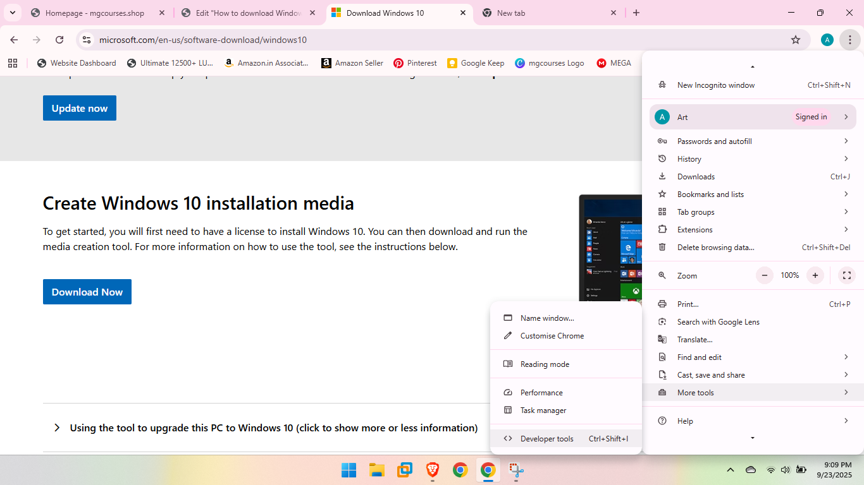Switch to the Homepage - mgcourses.shop tab

pos(95,13)
